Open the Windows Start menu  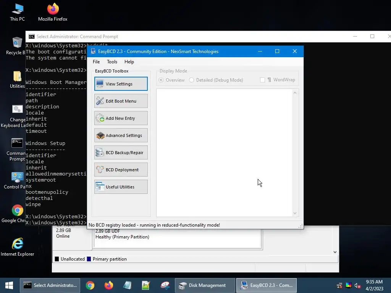click(9, 285)
